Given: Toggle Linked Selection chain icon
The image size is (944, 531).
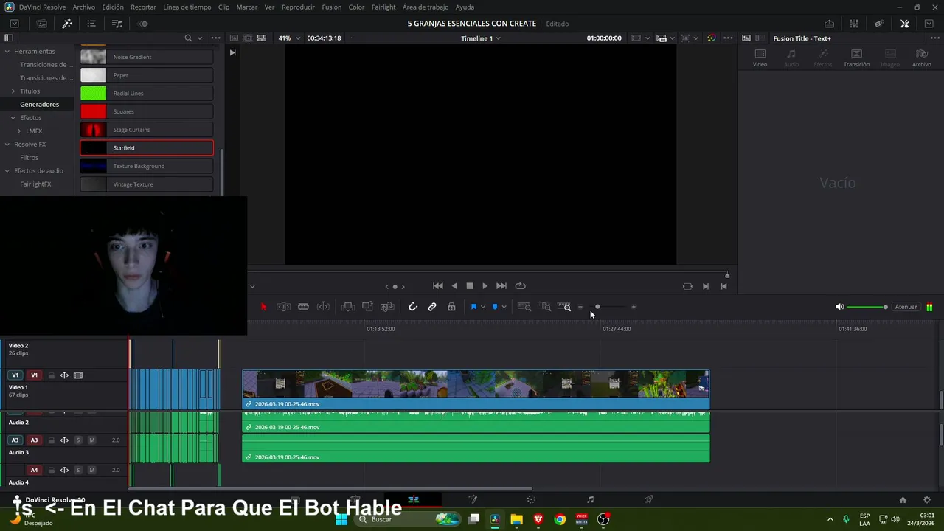Looking at the screenshot, I should (432, 307).
